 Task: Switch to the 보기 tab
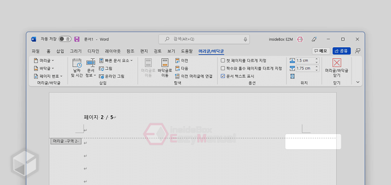[171, 51]
